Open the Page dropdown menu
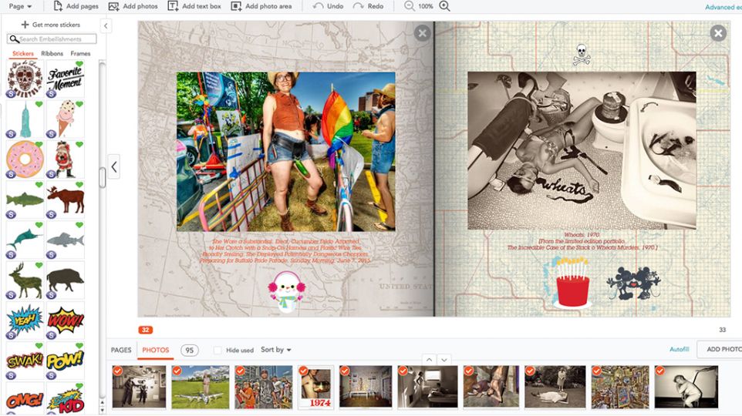Viewport: 742px width, 416px height. click(20, 6)
